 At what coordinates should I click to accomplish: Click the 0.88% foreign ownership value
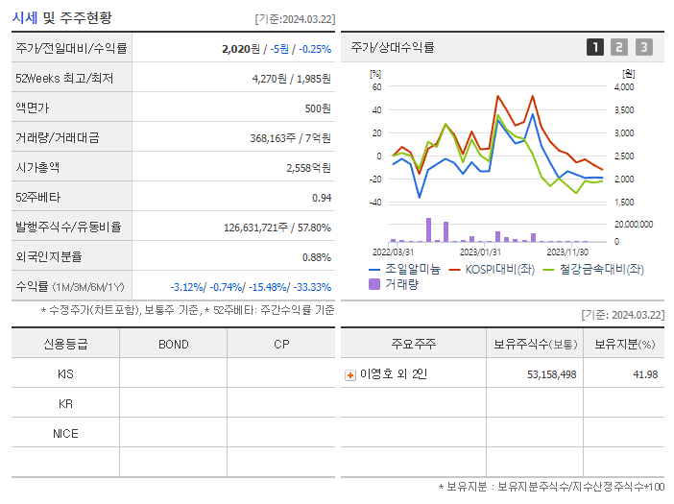(317, 257)
